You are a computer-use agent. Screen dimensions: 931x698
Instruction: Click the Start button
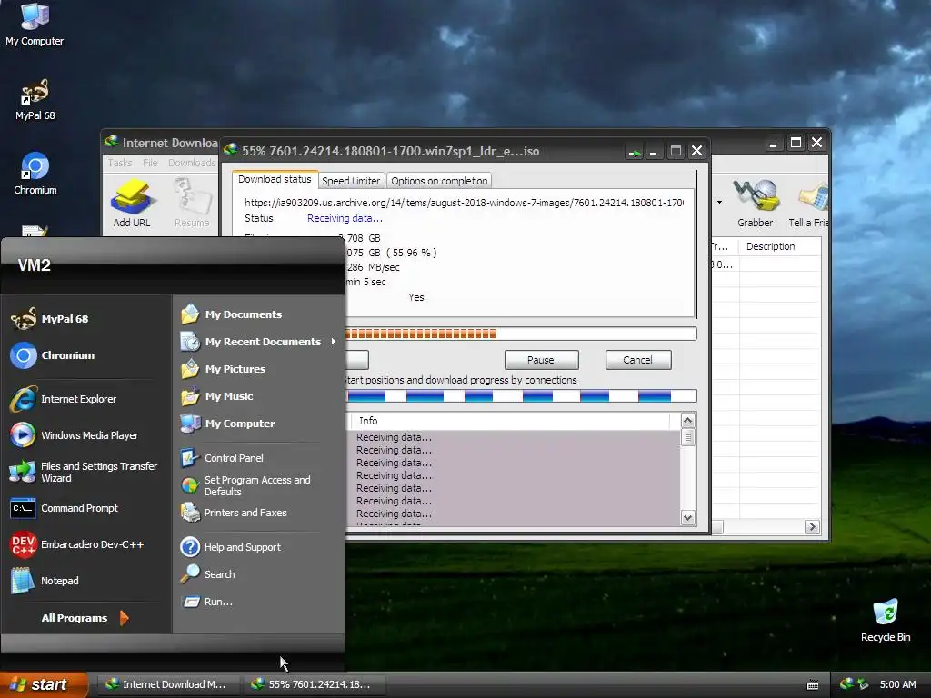tap(44, 684)
